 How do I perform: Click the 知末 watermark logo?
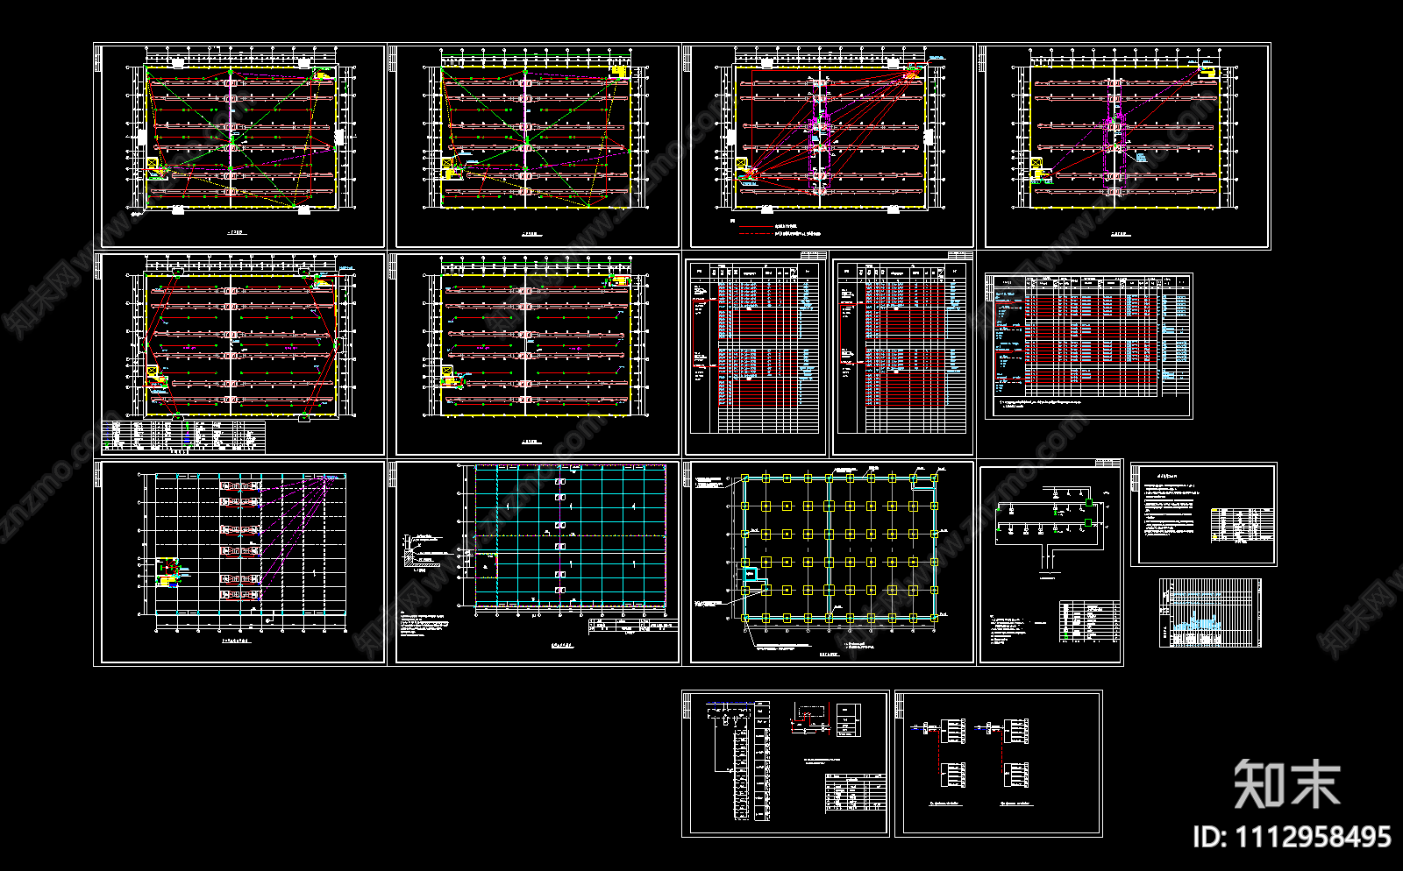[1286, 783]
